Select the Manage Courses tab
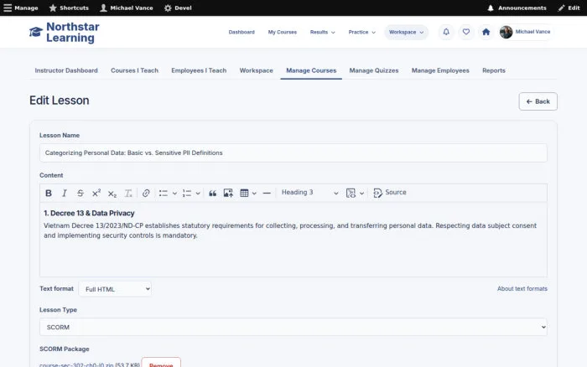Screen dimensions: 587x367 311,70
